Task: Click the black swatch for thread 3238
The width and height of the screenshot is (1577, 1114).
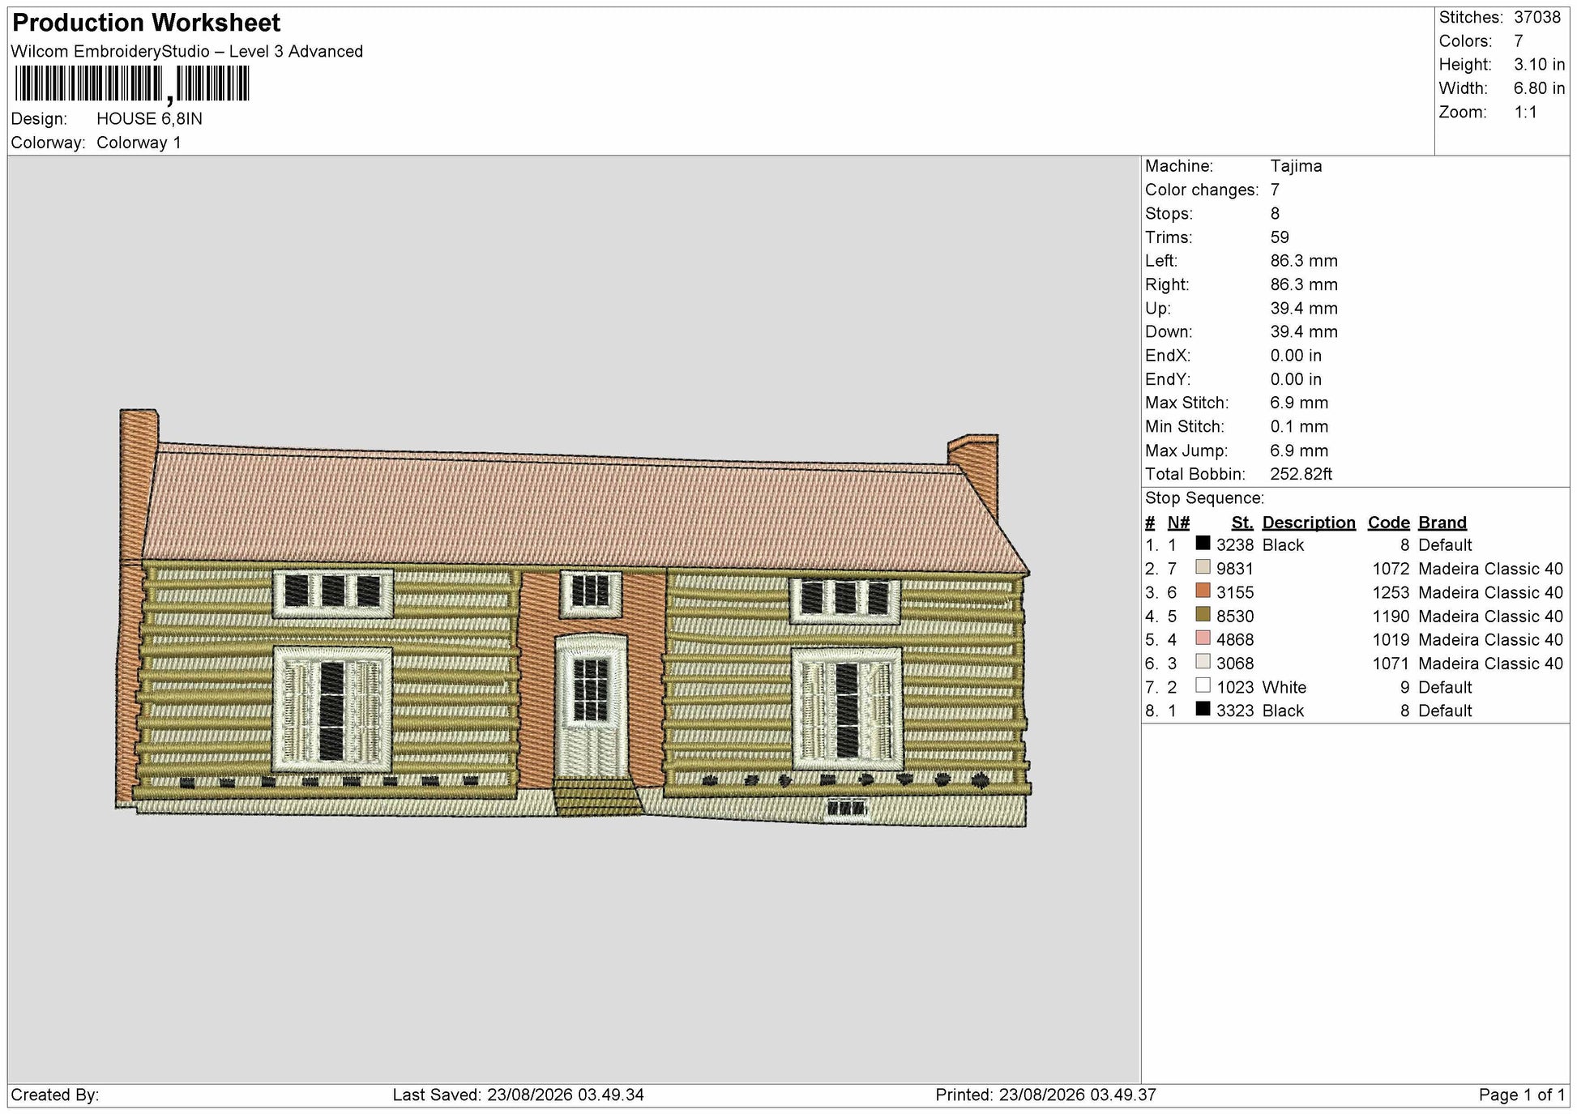Action: point(1203,544)
